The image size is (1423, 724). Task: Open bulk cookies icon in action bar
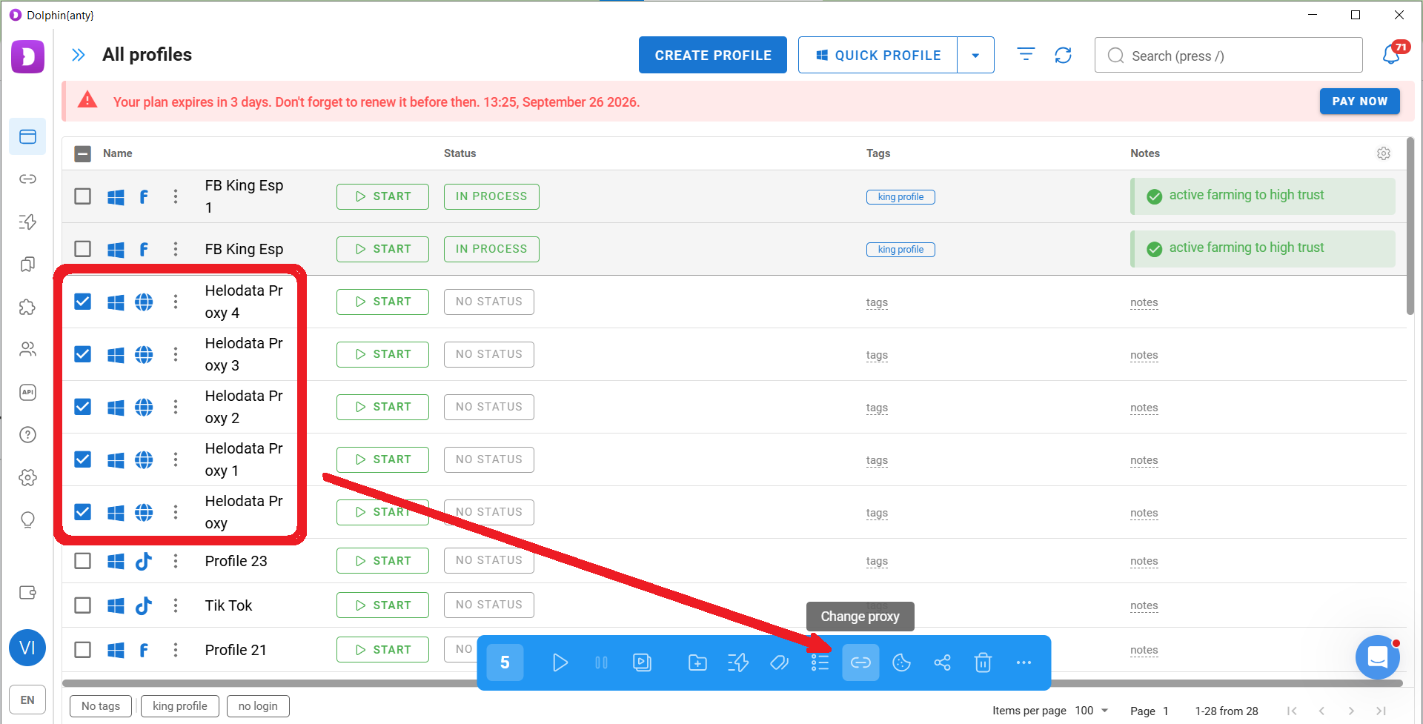click(901, 662)
